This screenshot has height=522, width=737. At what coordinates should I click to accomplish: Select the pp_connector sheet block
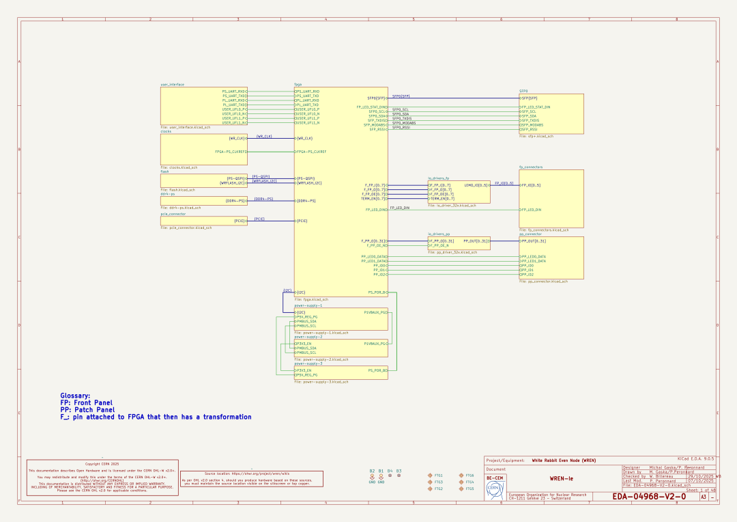(551, 258)
